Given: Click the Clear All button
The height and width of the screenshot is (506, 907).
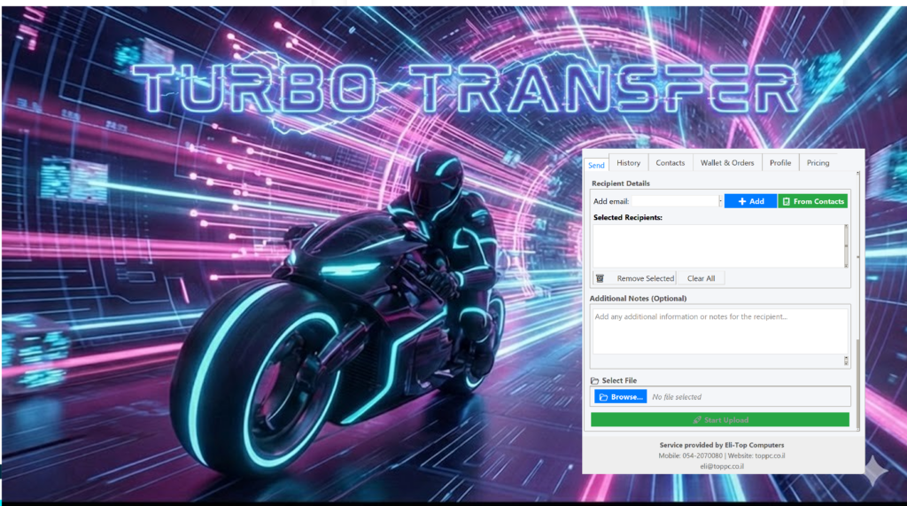Looking at the screenshot, I should click(702, 278).
